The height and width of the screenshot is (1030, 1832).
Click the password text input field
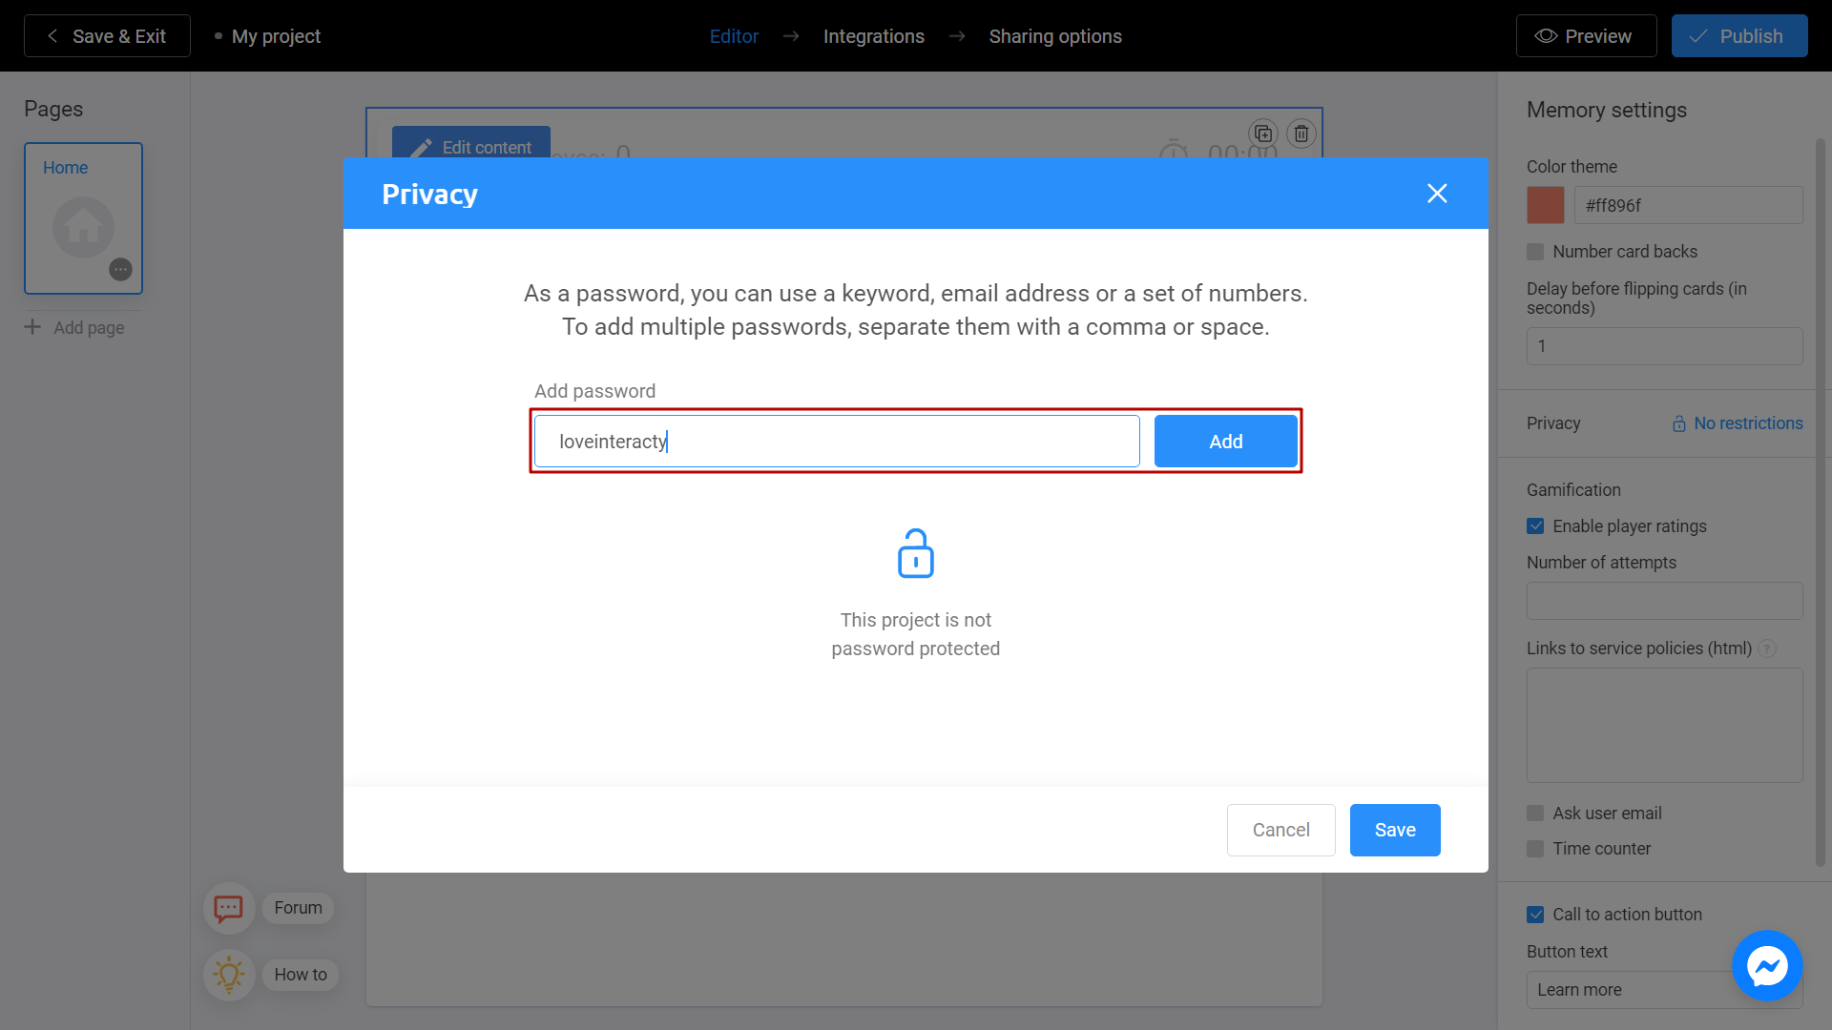tap(837, 442)
